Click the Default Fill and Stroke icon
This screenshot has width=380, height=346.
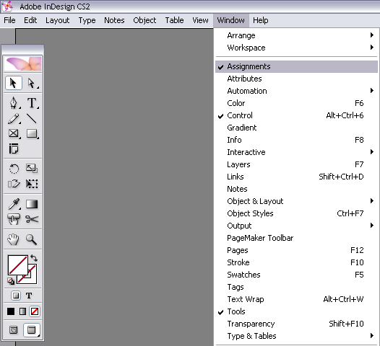[11, 281]
